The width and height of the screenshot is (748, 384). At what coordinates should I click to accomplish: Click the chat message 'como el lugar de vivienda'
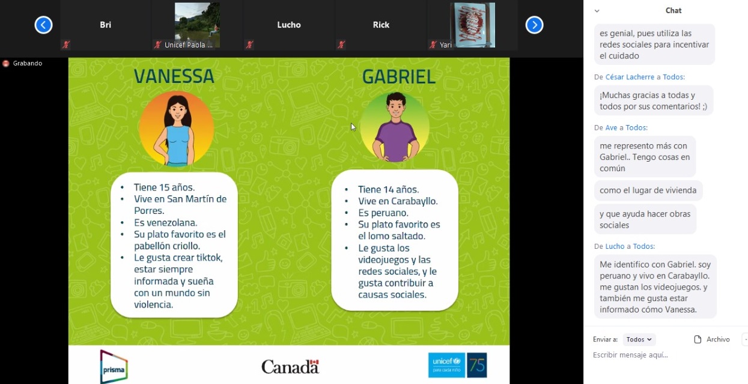coord(648,190)
